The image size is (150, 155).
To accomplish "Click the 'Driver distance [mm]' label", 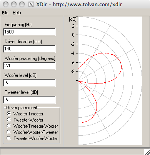I will click(x=23, y=42).
